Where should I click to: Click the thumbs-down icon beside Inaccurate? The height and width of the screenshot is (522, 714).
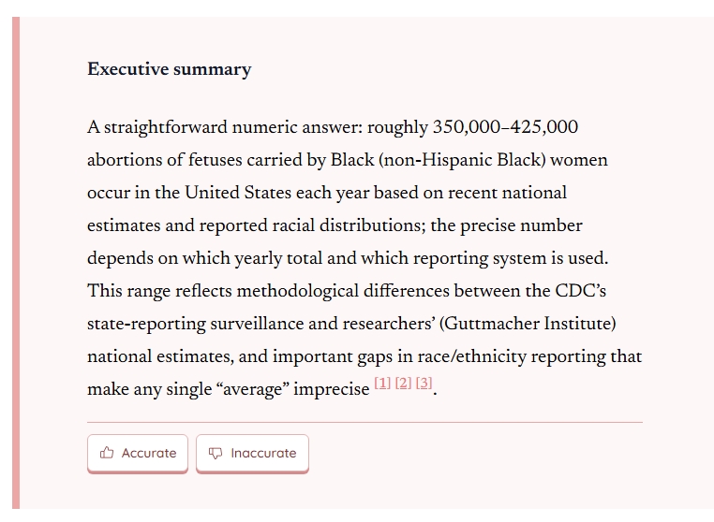216,453
